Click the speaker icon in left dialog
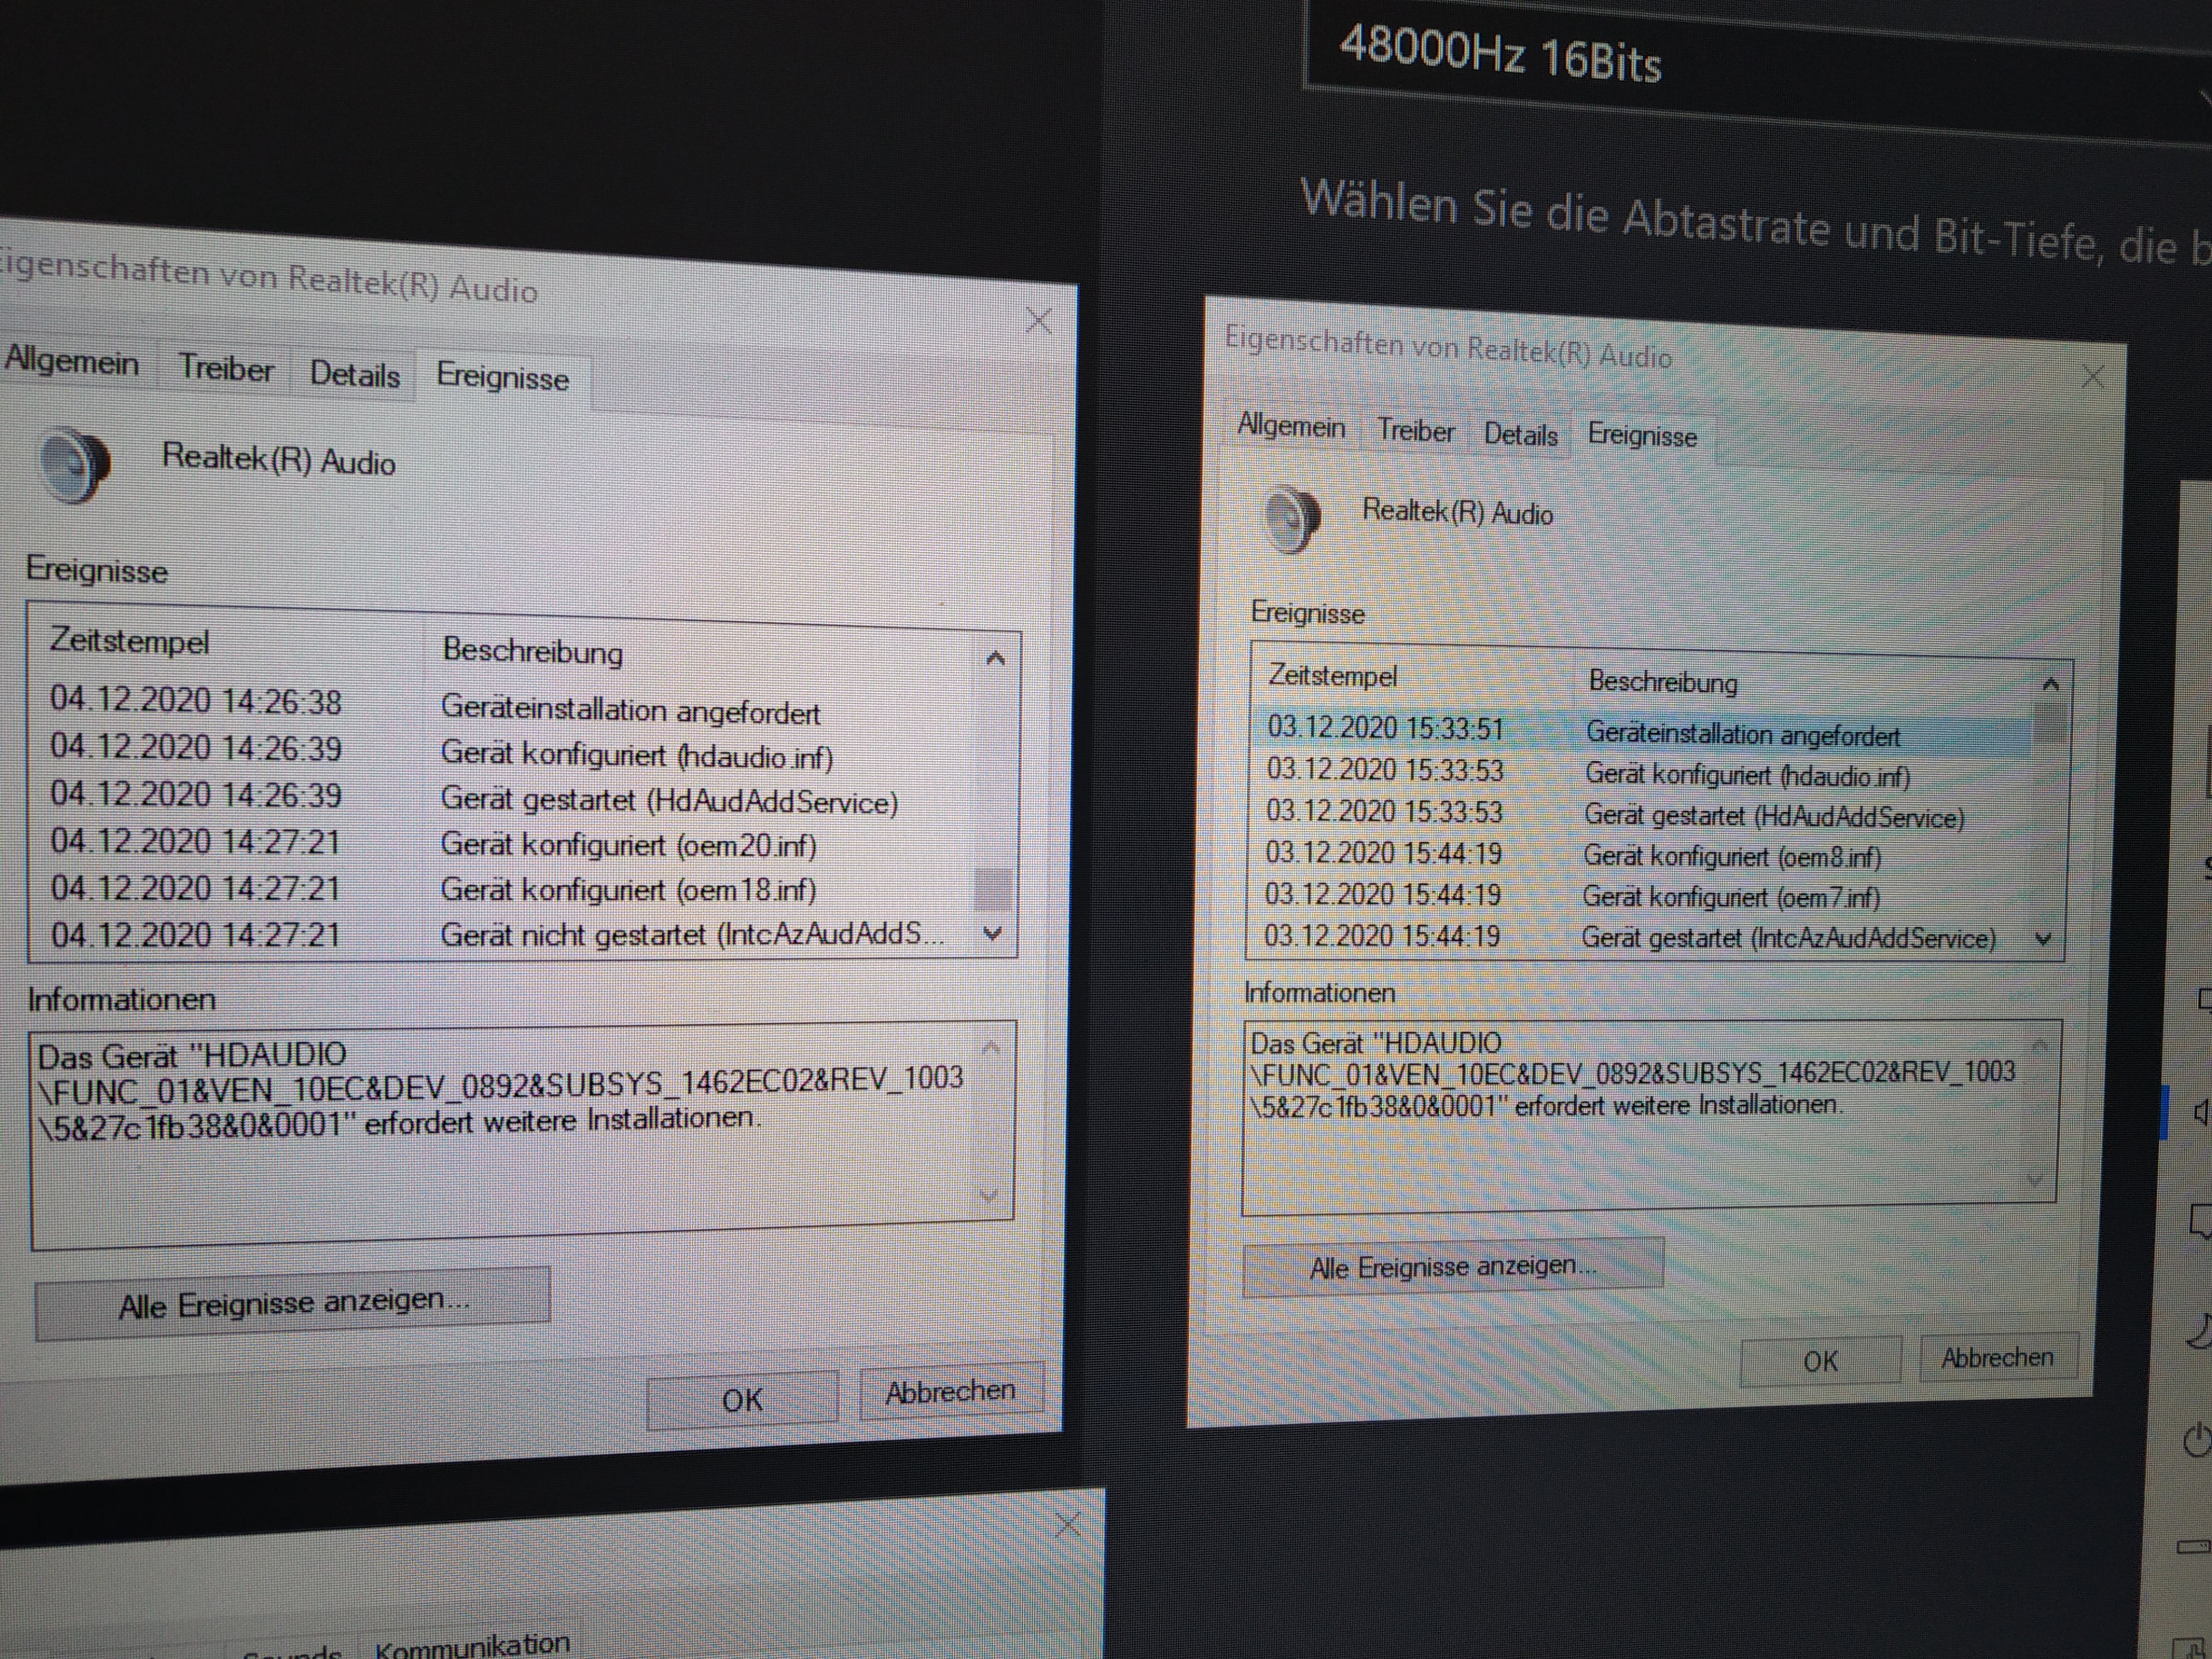The width and height of the screenshot is (2212, 1659). 75,465
